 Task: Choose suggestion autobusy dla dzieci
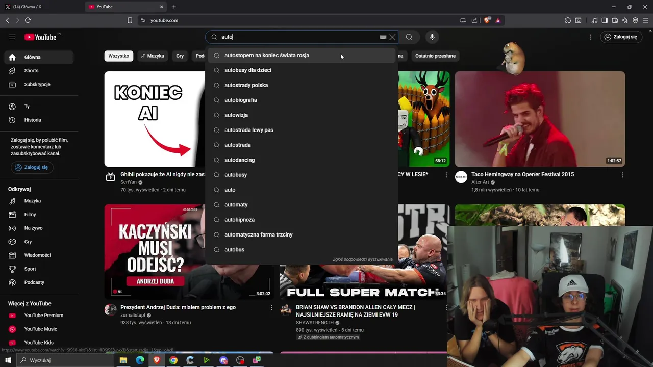(302, 70)
